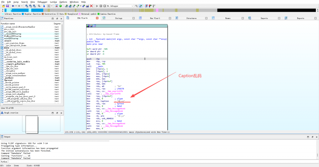Switch to the Strings tab
The image size is (319, 167).
click(x=119, y=18)
